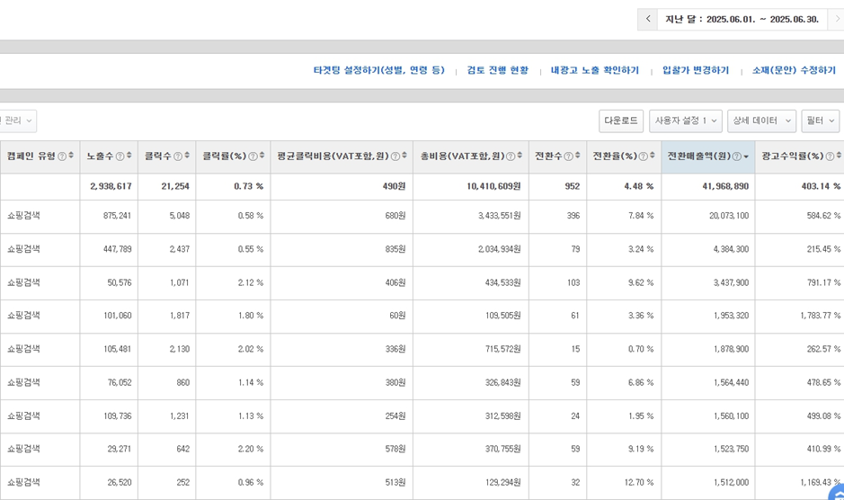Click the help icon beside 클릭수 header
Image resolution: width=844 pixels, height=500 pixels.
coord(177,156)
